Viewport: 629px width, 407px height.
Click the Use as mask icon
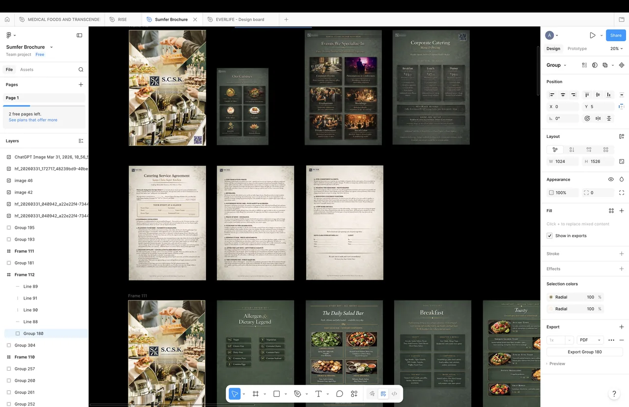click(x=595, y=65)
